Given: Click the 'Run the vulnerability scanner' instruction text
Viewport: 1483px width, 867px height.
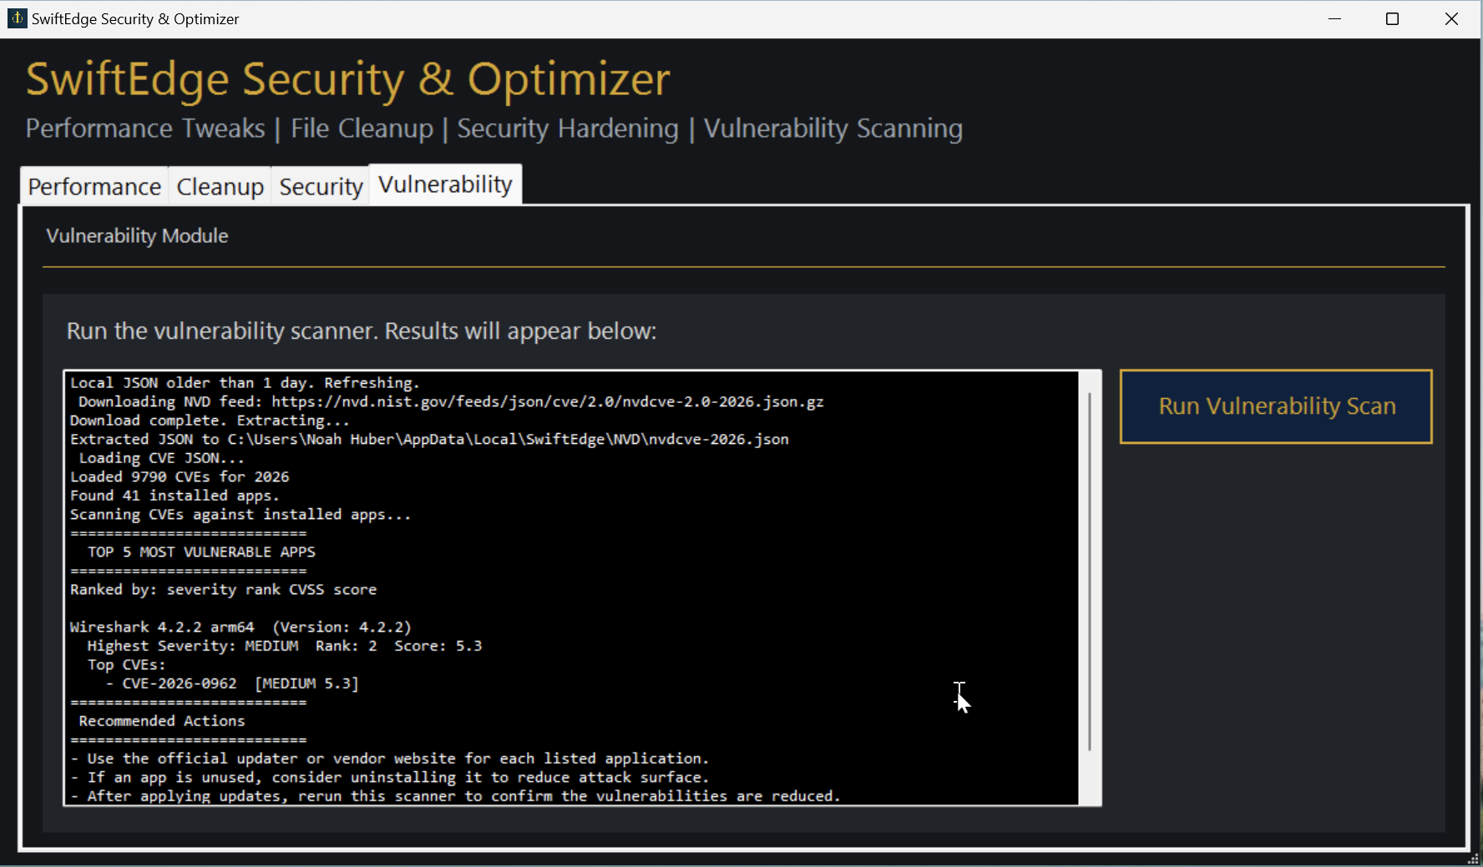Looking at the screenshot, I should point(362,331).
